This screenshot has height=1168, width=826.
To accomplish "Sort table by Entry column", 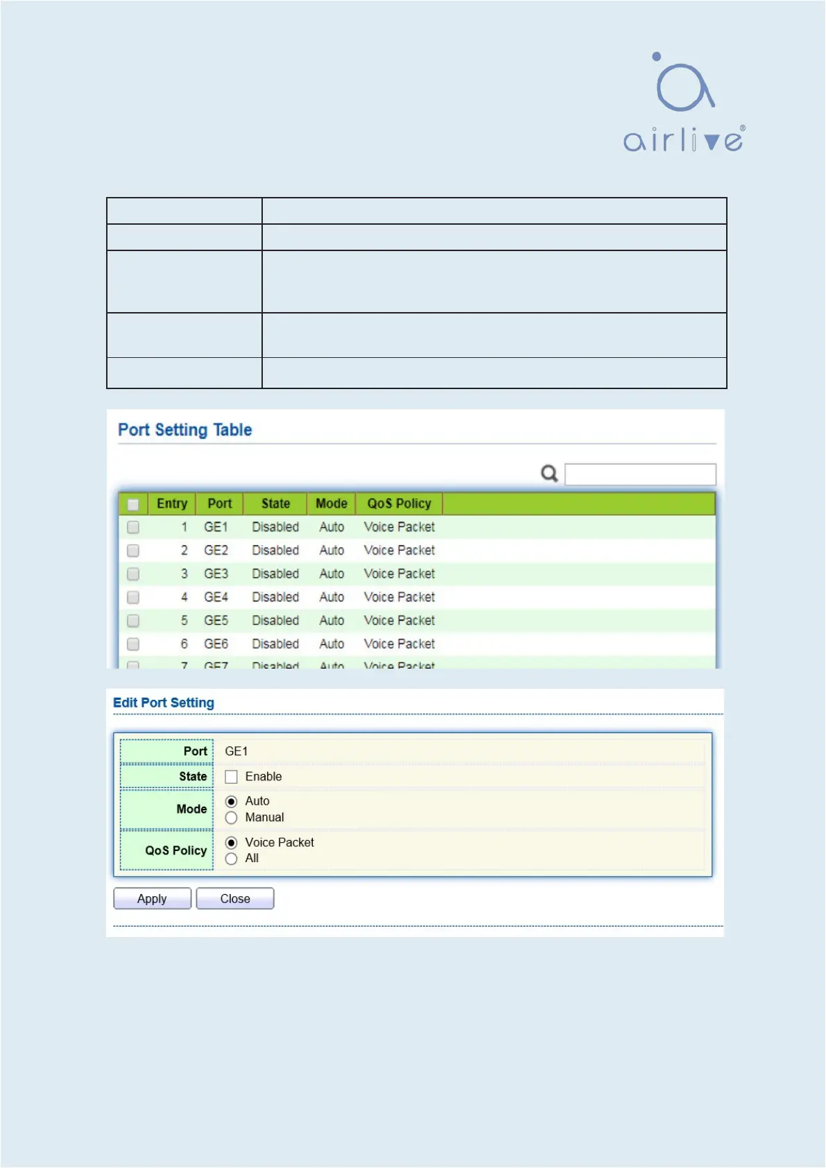I will pos(172,504).
